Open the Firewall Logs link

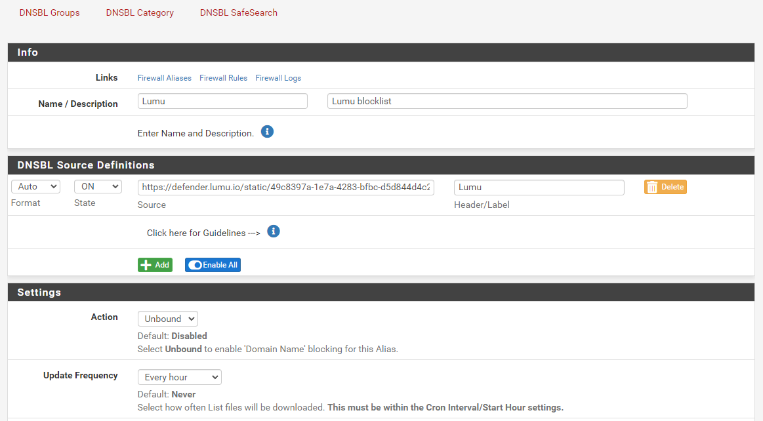(278, 78)
